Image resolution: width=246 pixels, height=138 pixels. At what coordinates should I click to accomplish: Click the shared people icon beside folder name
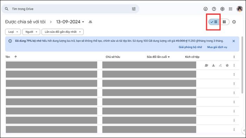(90, 22)
